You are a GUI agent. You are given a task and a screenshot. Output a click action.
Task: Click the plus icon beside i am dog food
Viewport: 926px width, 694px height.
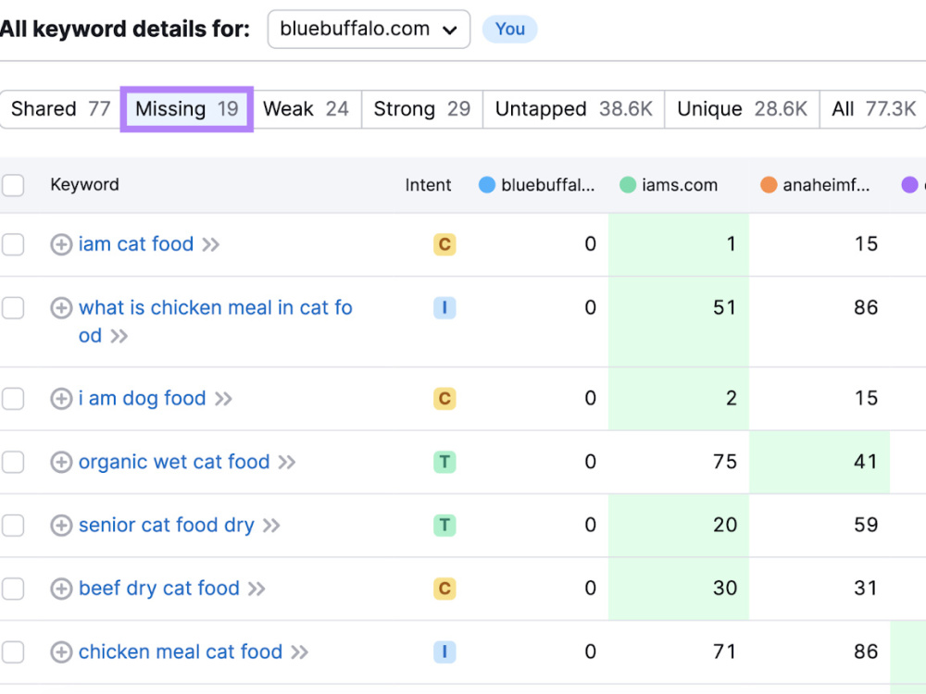61,398
